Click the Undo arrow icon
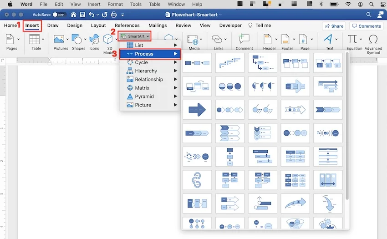387x239 pixels. (92, 15)
